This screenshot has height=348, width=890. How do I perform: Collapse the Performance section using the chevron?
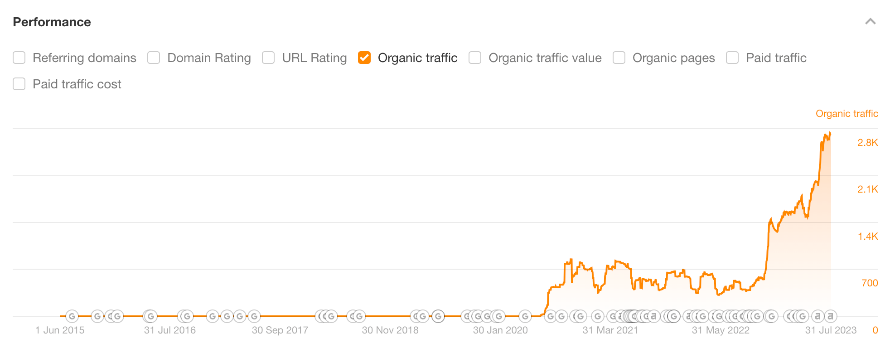[x=871, y=21]
